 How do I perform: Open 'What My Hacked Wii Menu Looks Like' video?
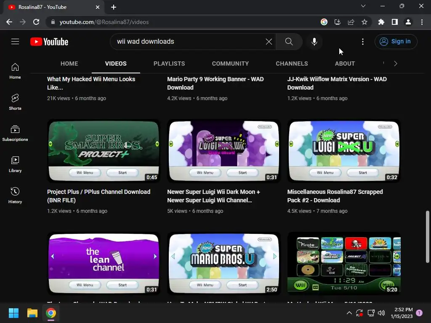91,83
